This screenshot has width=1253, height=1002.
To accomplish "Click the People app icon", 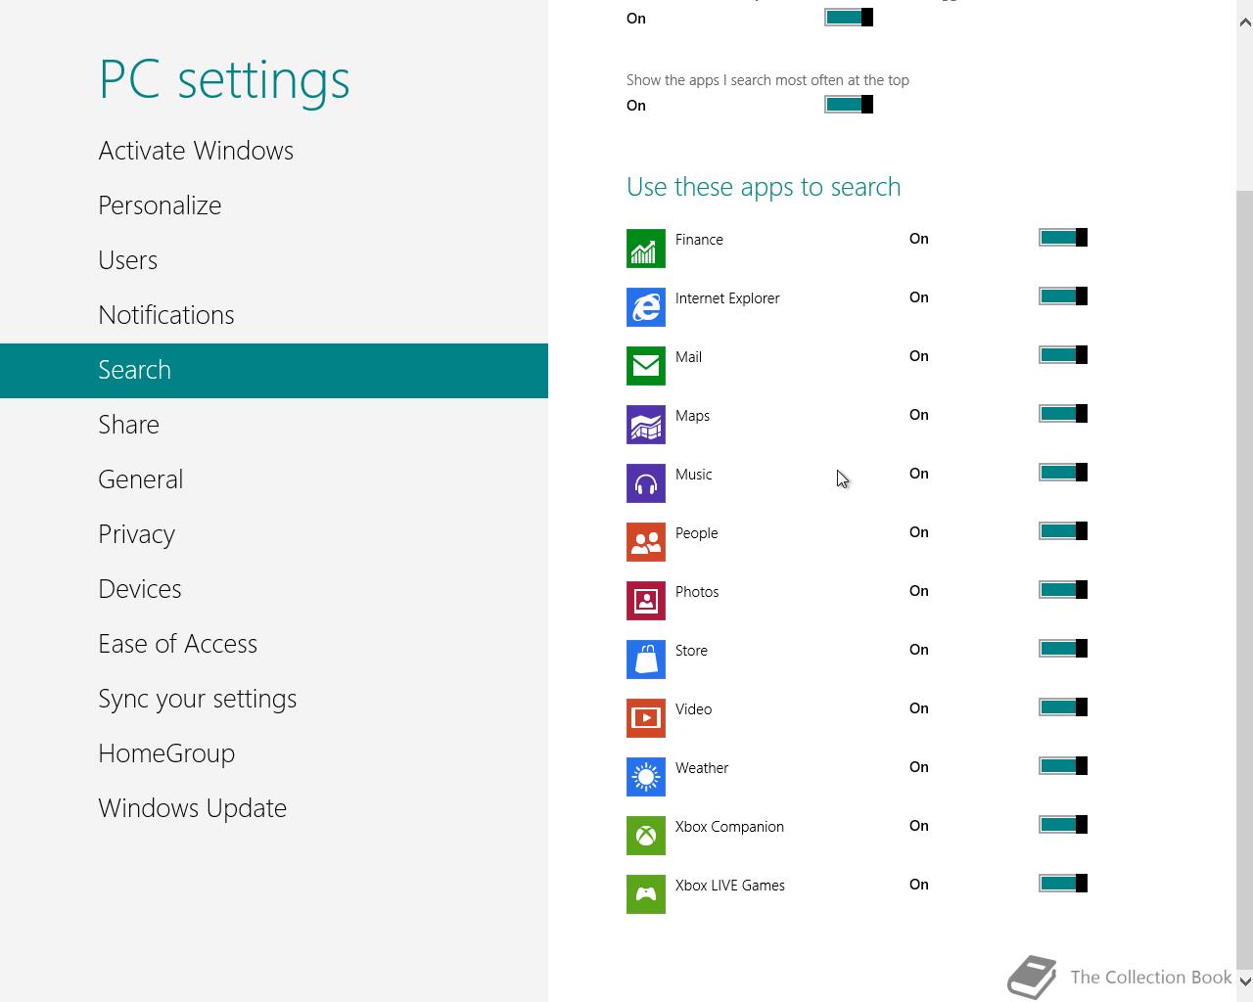I will 646,542.
